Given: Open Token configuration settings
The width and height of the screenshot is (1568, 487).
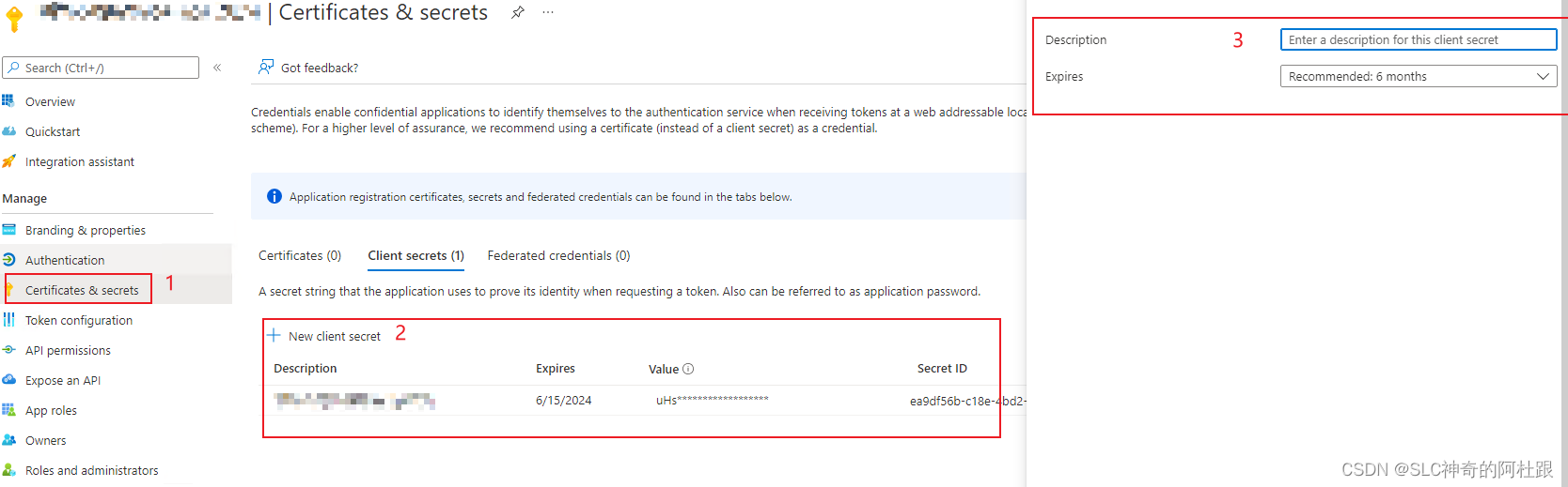Looking at the screenshot, I should 79,320.
